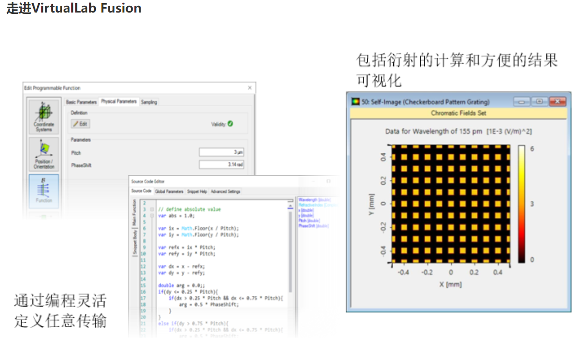Screen dimensions: 585x351
Task: Open the Sampling tab
Action: tap(149, 102)
